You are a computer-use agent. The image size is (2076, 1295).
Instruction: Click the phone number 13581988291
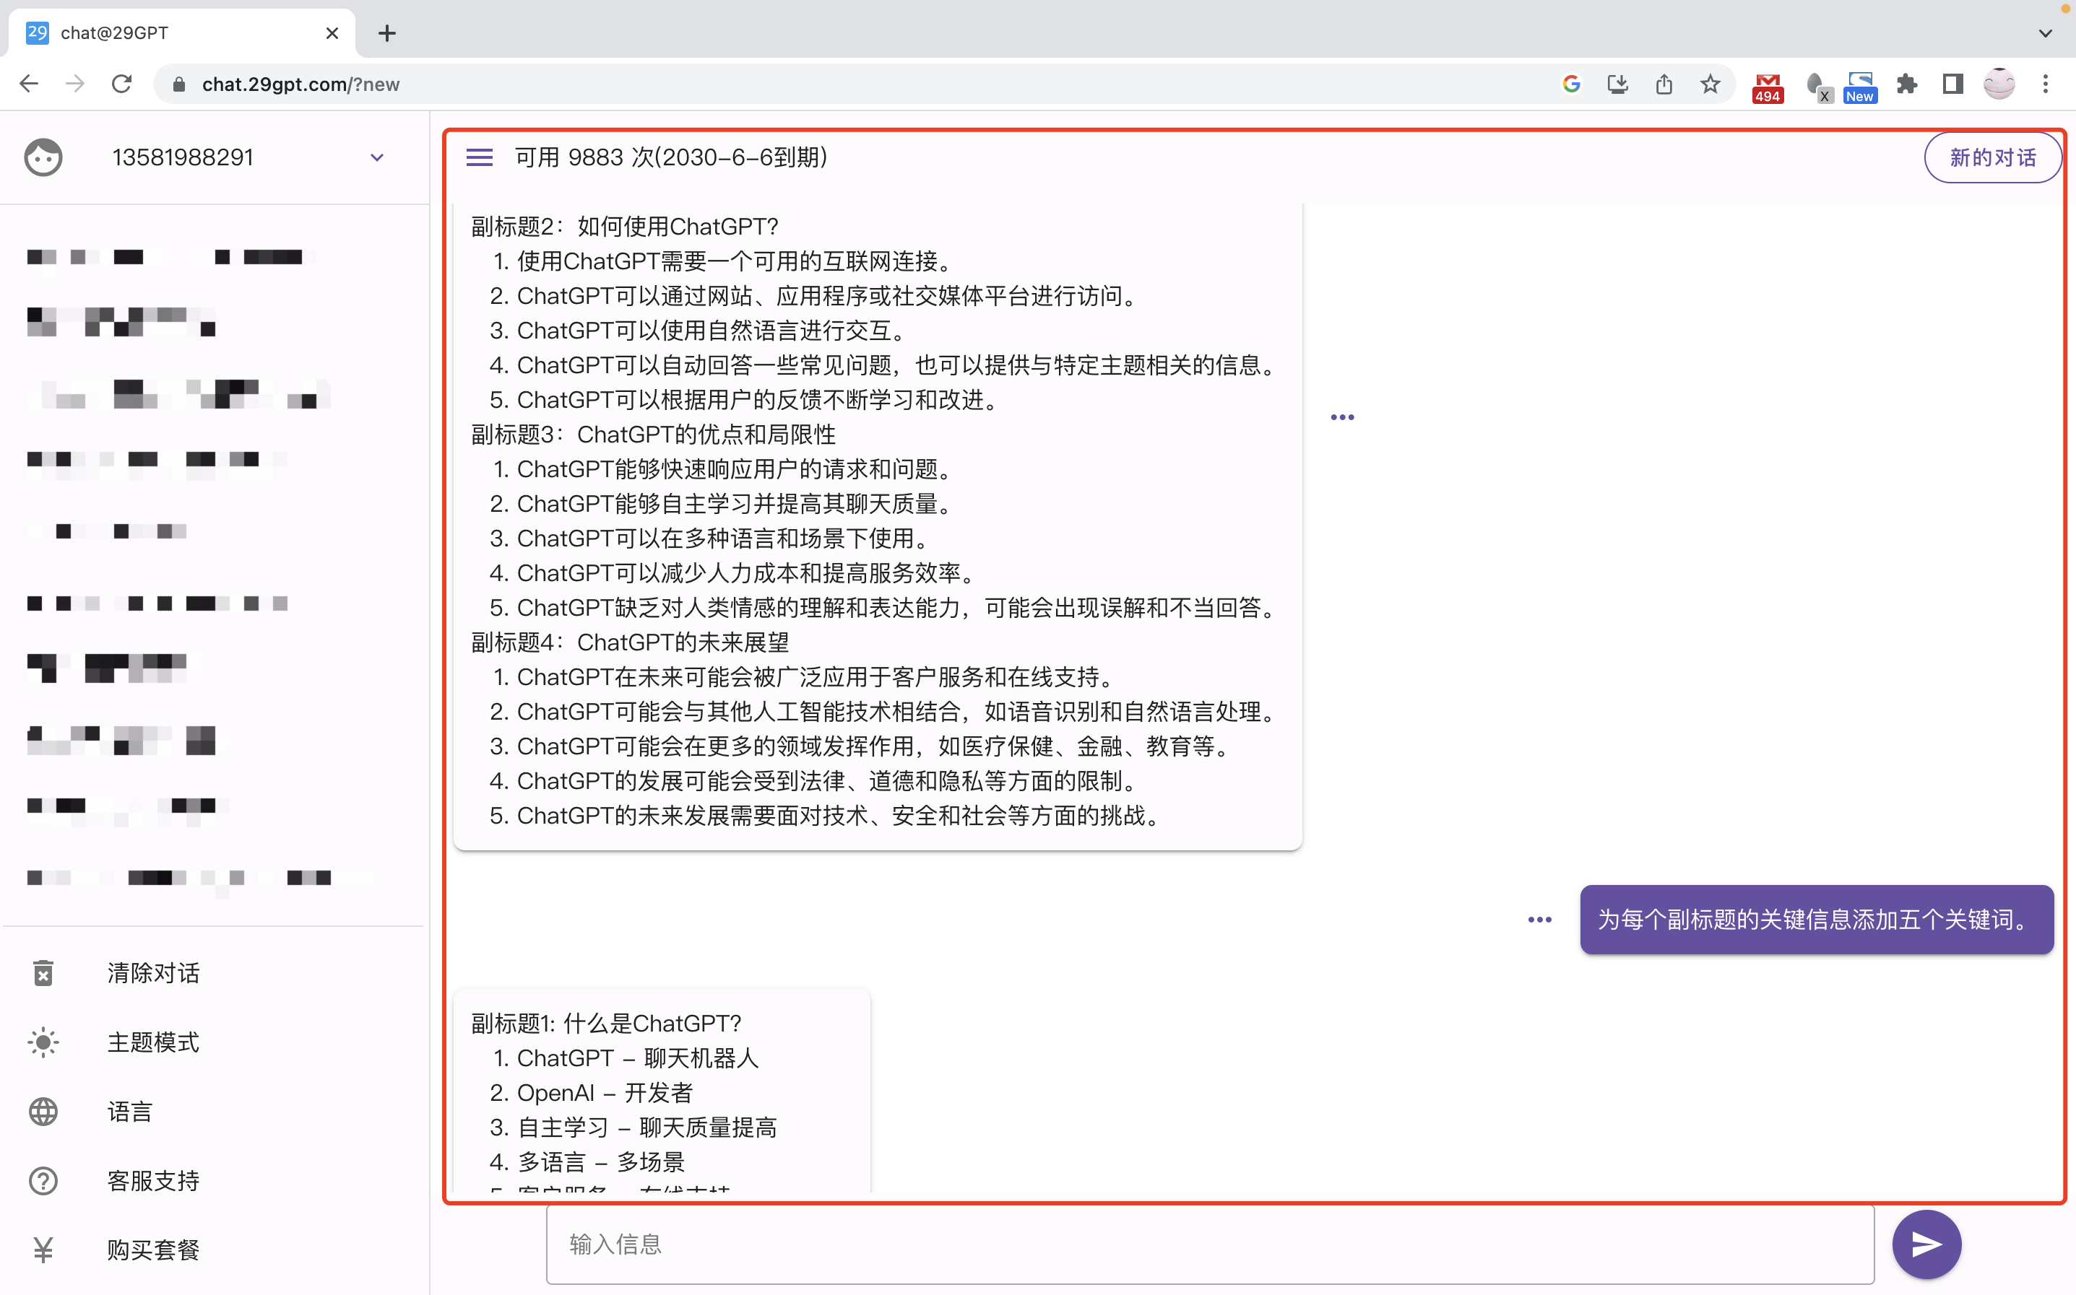[183, 157]
